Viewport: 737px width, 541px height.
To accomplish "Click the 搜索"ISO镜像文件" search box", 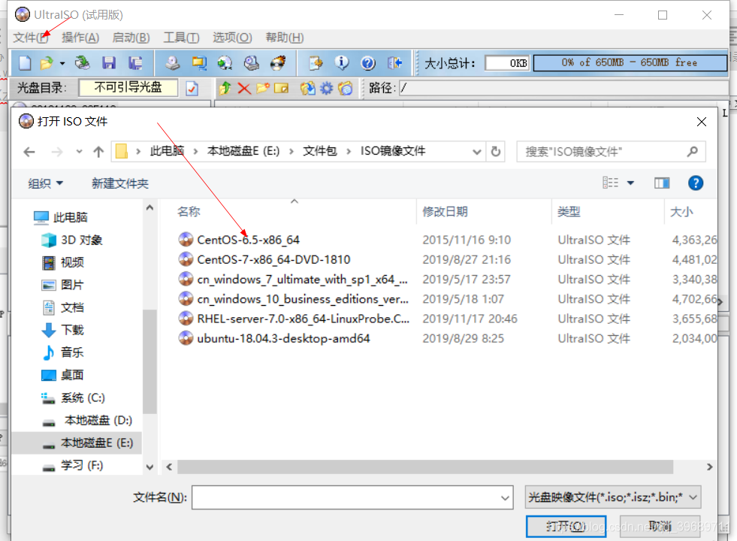I will click(x=611, y=152).
